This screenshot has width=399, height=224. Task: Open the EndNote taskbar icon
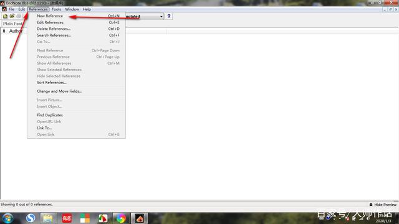[x=139, y=218]
